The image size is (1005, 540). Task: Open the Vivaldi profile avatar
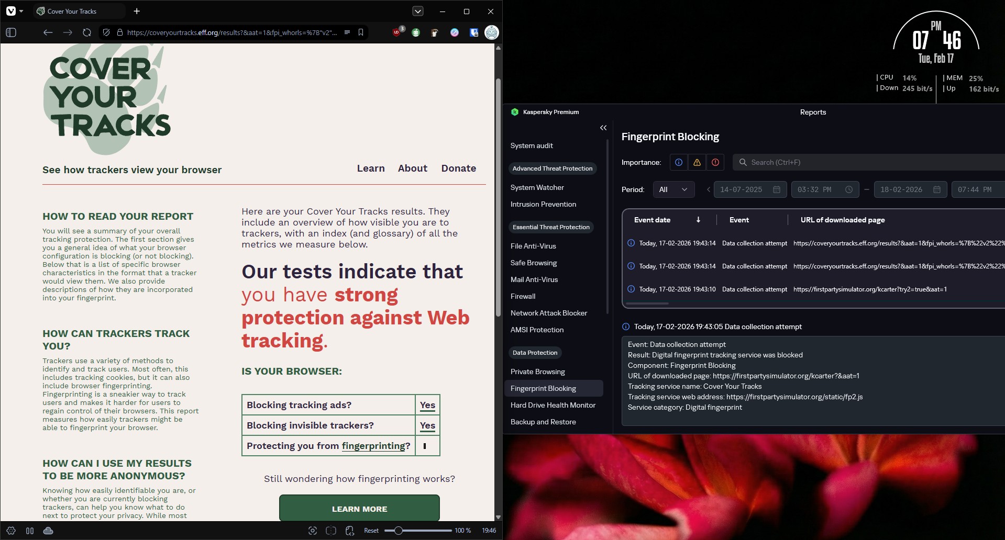point(491,32)
